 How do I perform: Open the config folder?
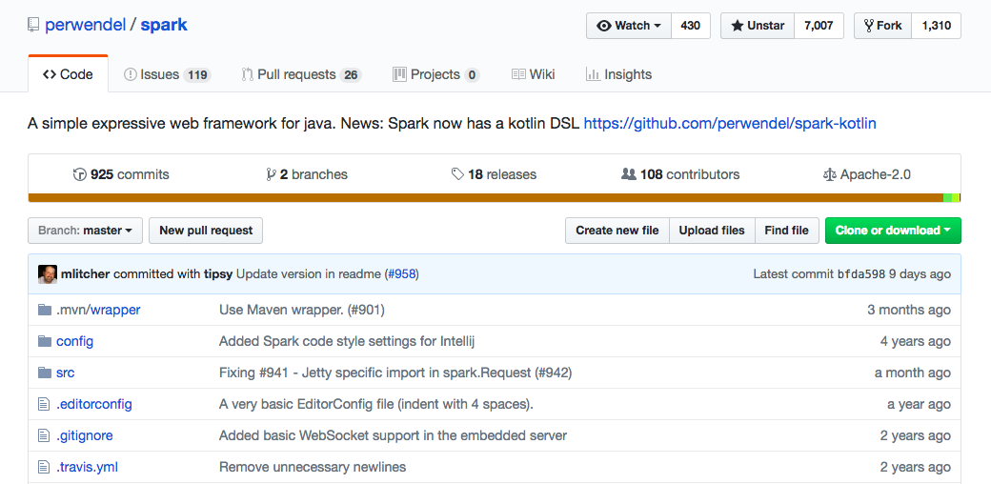74,341
